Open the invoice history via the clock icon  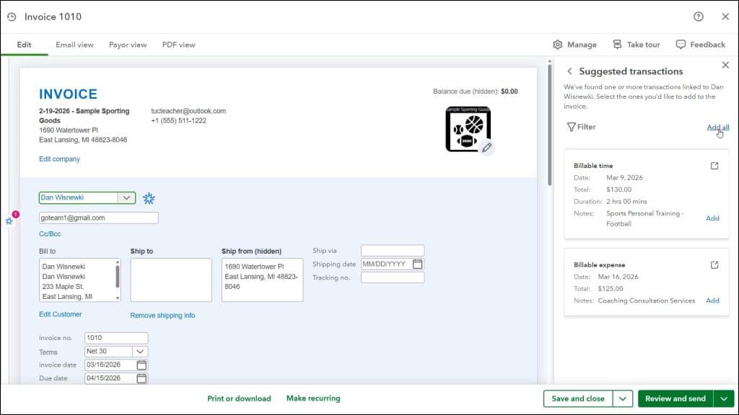click(10, 16)
